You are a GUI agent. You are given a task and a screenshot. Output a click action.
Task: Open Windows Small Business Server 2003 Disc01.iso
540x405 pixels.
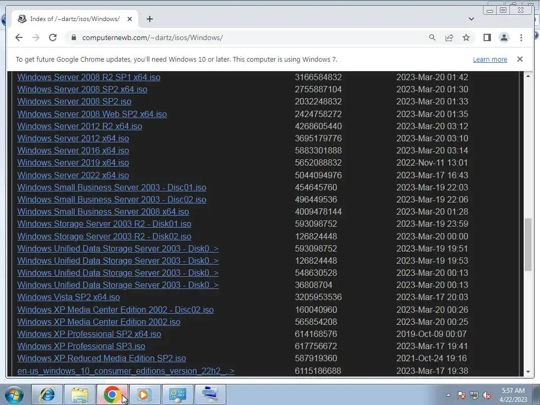112,187
